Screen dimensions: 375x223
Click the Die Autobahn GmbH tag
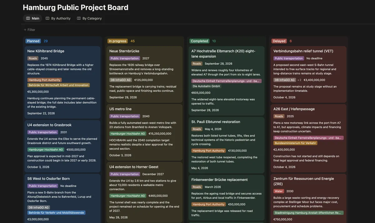(x=206, y=86)
